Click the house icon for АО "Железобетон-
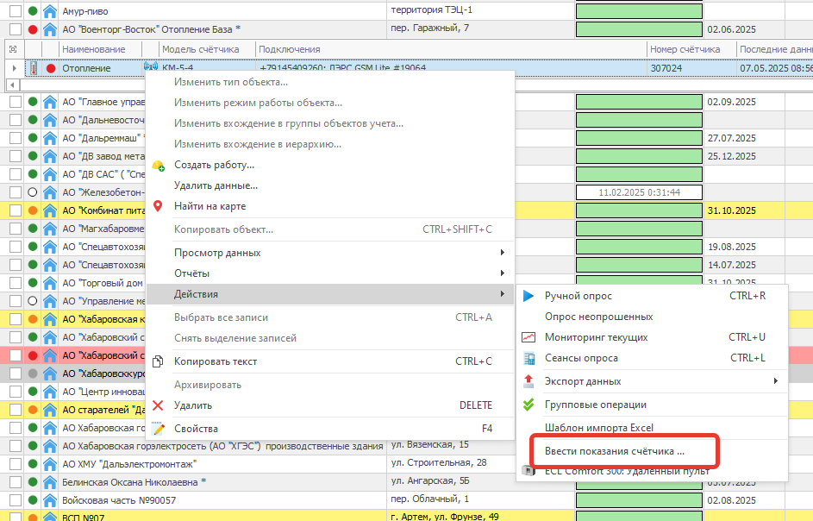Image resolution: width=813 pixels, height=521 pixels. coord(50,192)
